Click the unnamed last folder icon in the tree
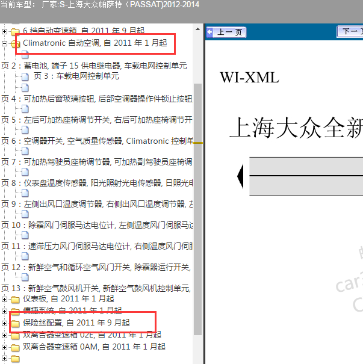Screen dimensions: 363x364 click(x=15, y=359)
